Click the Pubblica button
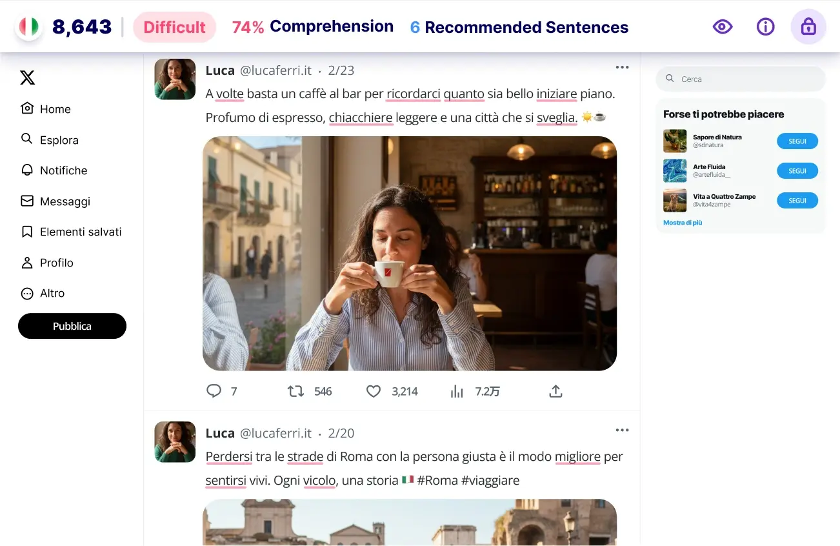 tap(72, 326)
